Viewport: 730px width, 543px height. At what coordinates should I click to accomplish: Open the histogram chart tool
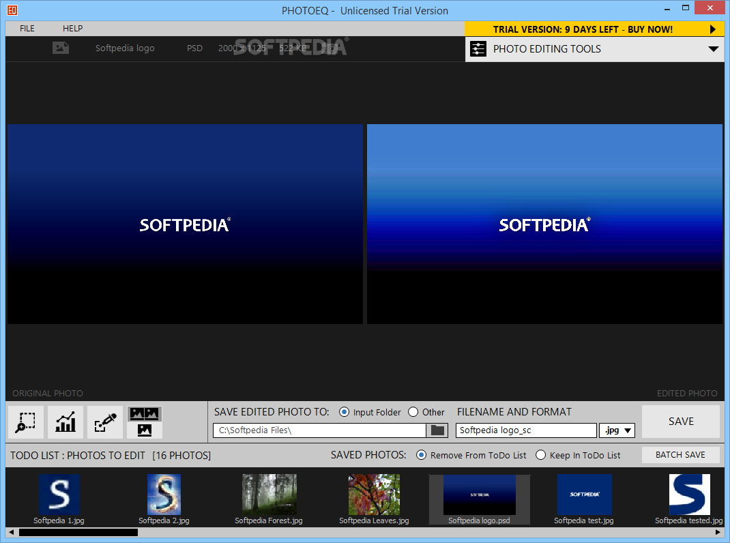click(x=65, y=422)
